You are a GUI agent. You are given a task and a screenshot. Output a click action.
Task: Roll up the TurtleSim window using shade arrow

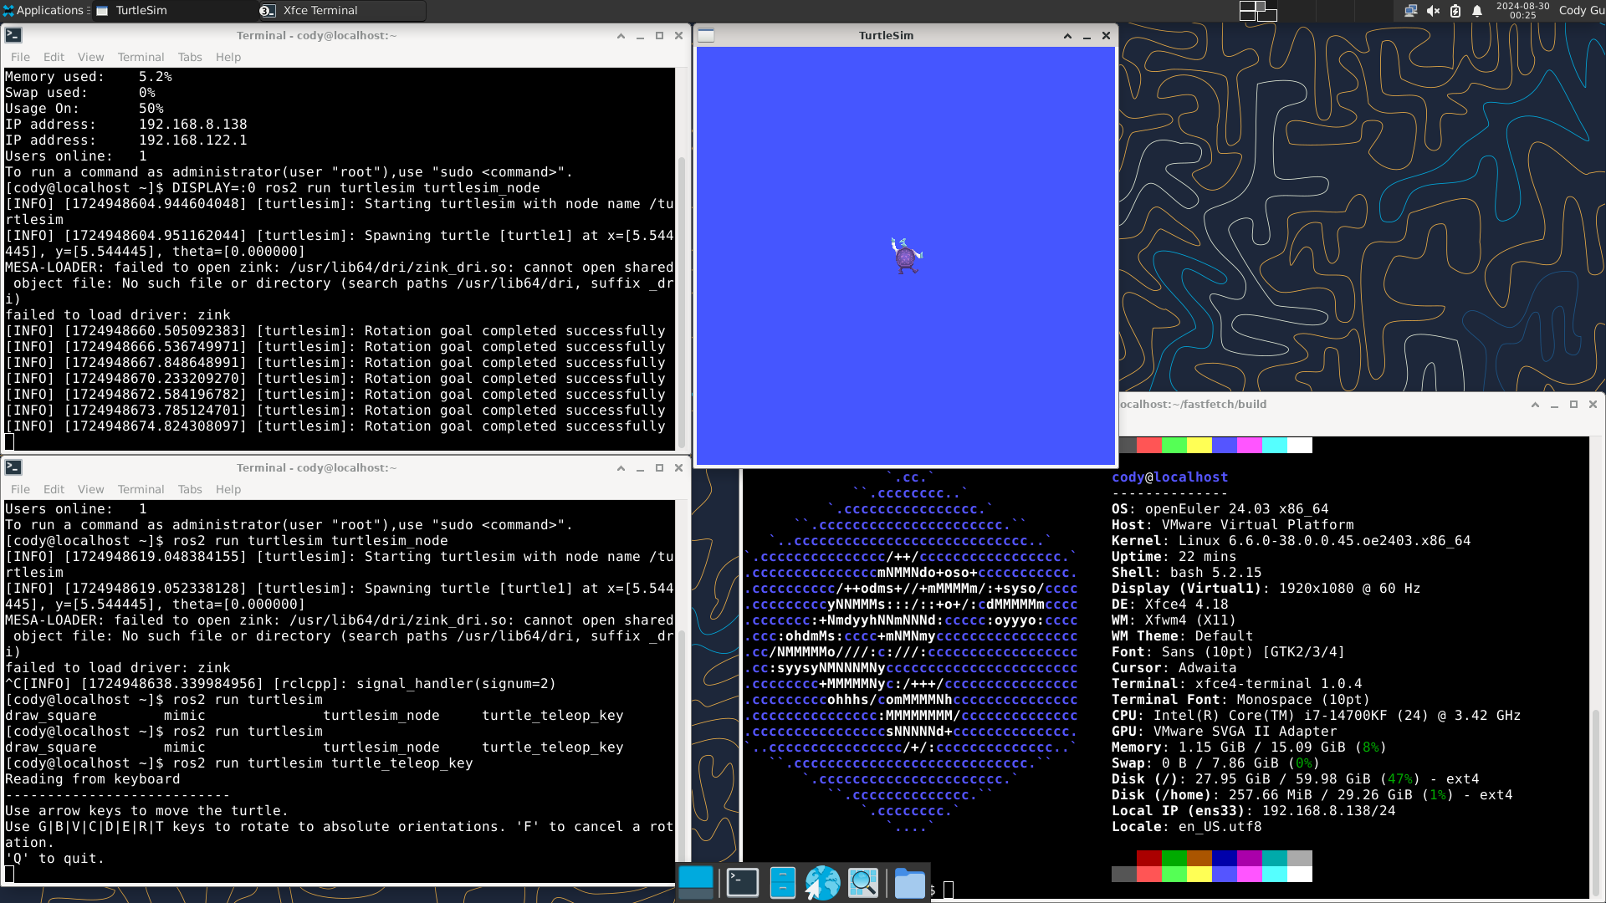click(1067, 36)
